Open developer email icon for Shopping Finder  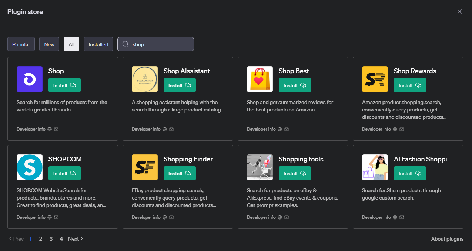tap(171, 217)
